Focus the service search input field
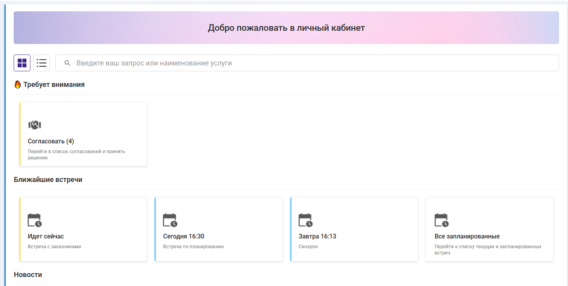This screenshot has height=286, width=568. click(312, 63)
